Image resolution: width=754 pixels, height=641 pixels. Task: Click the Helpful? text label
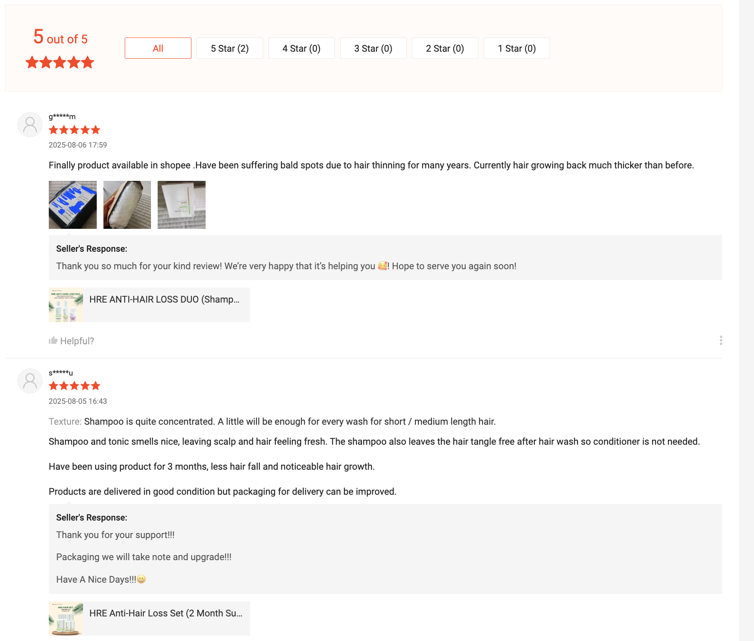[x=77, y=341]
